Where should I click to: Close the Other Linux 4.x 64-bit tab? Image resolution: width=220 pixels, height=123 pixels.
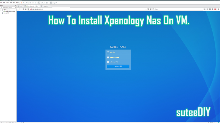point(39,6)
